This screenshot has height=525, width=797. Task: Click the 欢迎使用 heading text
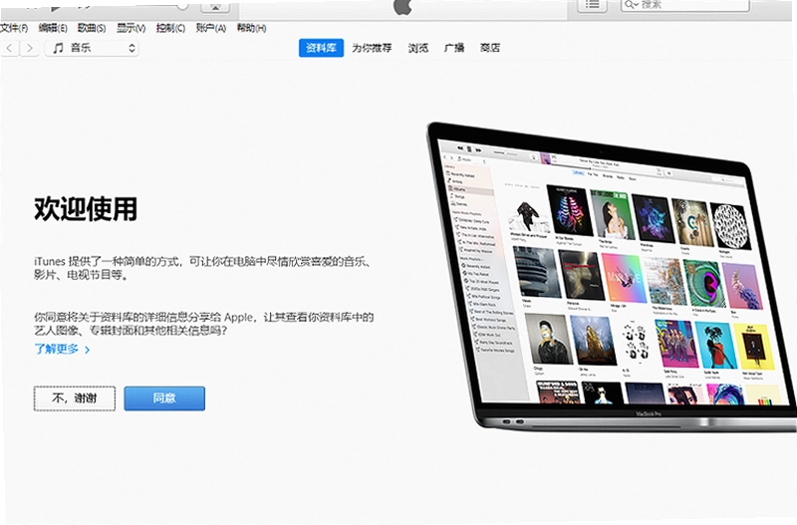[86, 208]
